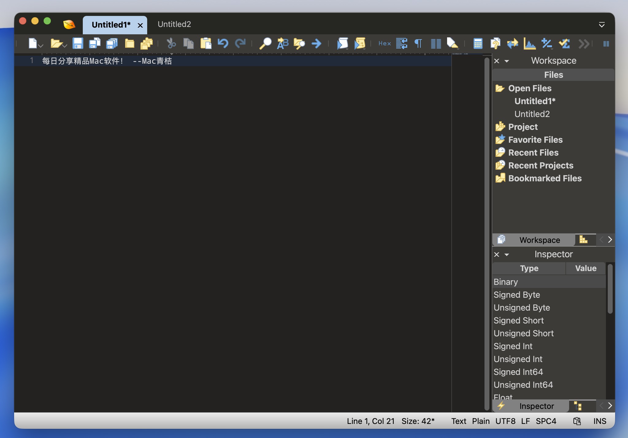Toggle Hex edit mode
This screenshot has height=438, width=628.
click(384, 43)
